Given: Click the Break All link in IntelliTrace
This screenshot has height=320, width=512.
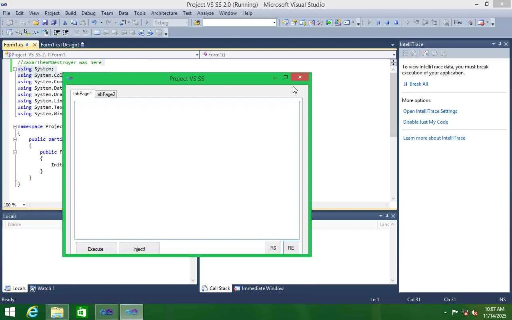Looking at the screenshot, I should [419, 84].
